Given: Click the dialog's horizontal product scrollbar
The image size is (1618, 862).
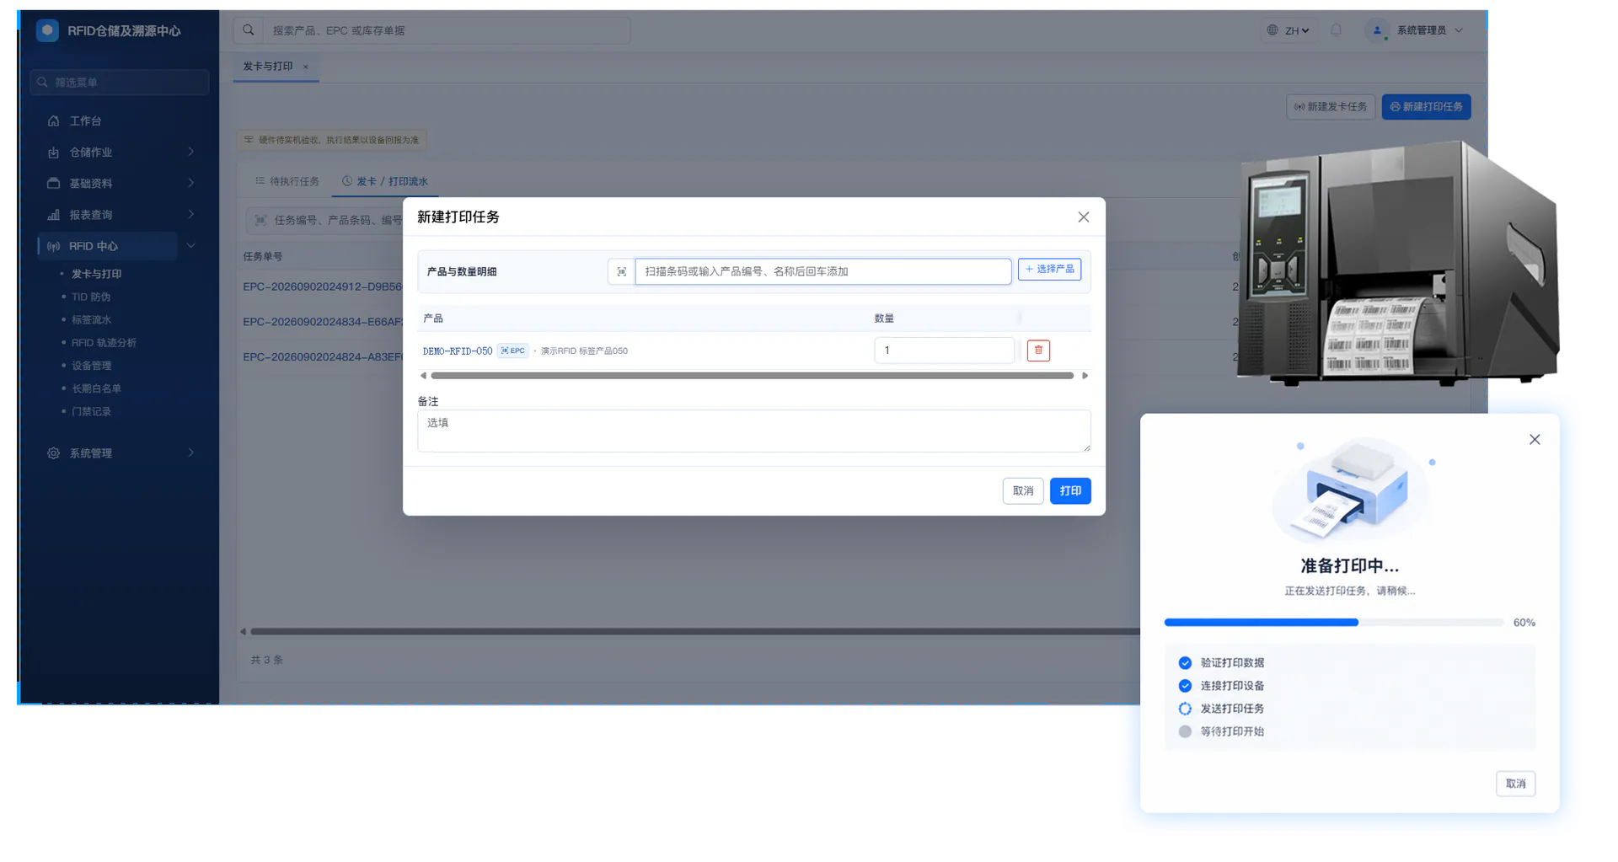Looking at the screenshot, I should [x=752, y=376].
